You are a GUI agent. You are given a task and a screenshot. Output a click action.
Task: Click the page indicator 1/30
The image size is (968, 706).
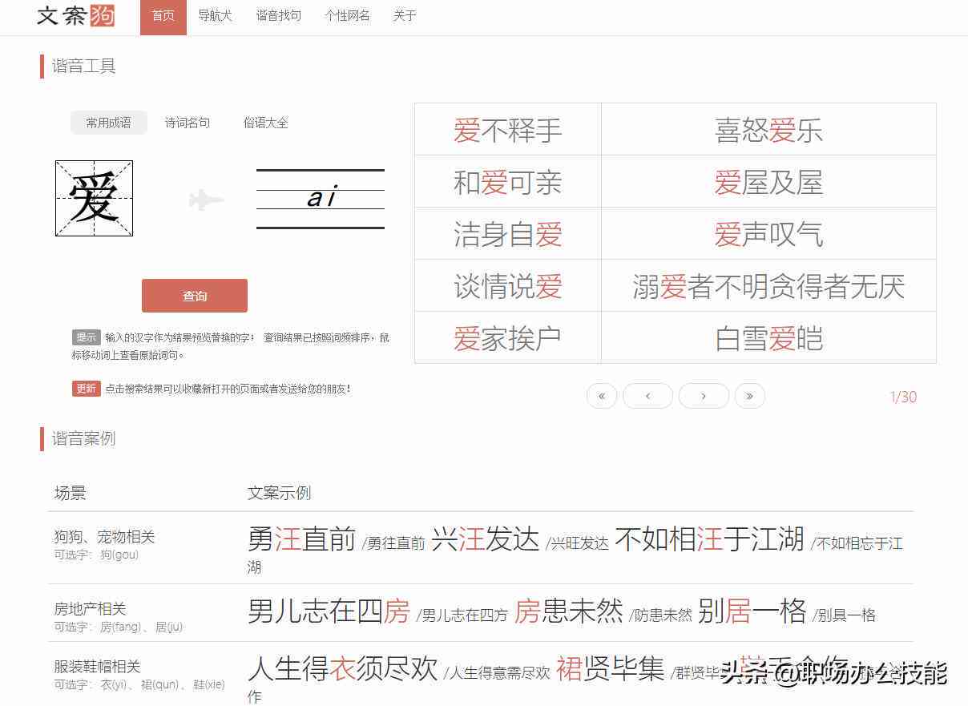[904, 397]
